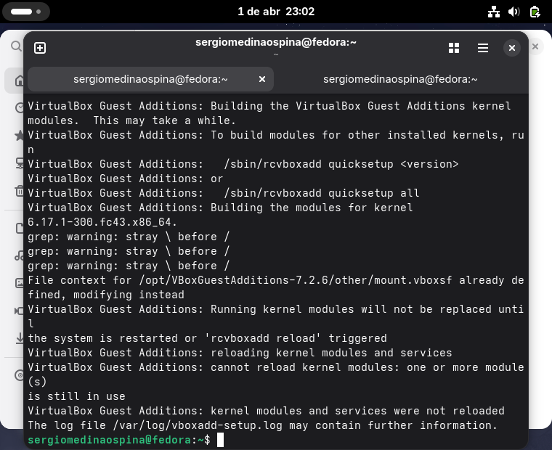Open the Home folder in Files sidebar
Image resolution: width=552 pixels, height=450 pixels.
pos(17,80)
